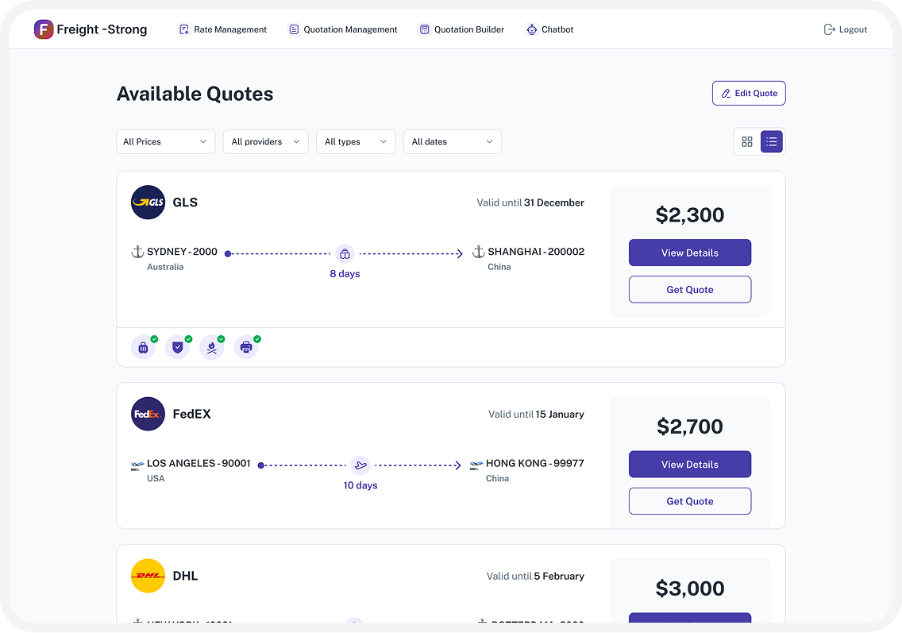This screenshot has width=902, height=633.
Task: Switch to grid view layout
Action: click(x=747, y=141)
